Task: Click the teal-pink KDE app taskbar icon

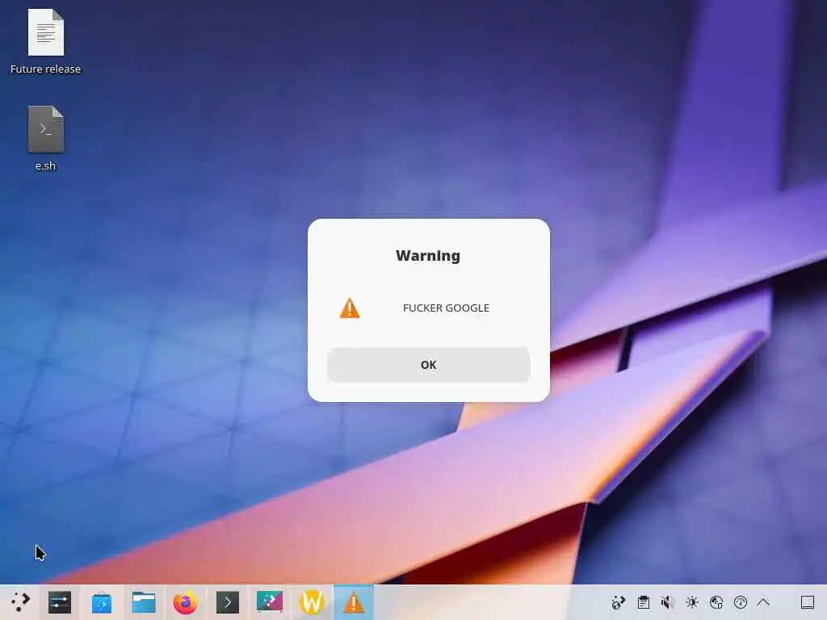Action: [x=270, y=602]
